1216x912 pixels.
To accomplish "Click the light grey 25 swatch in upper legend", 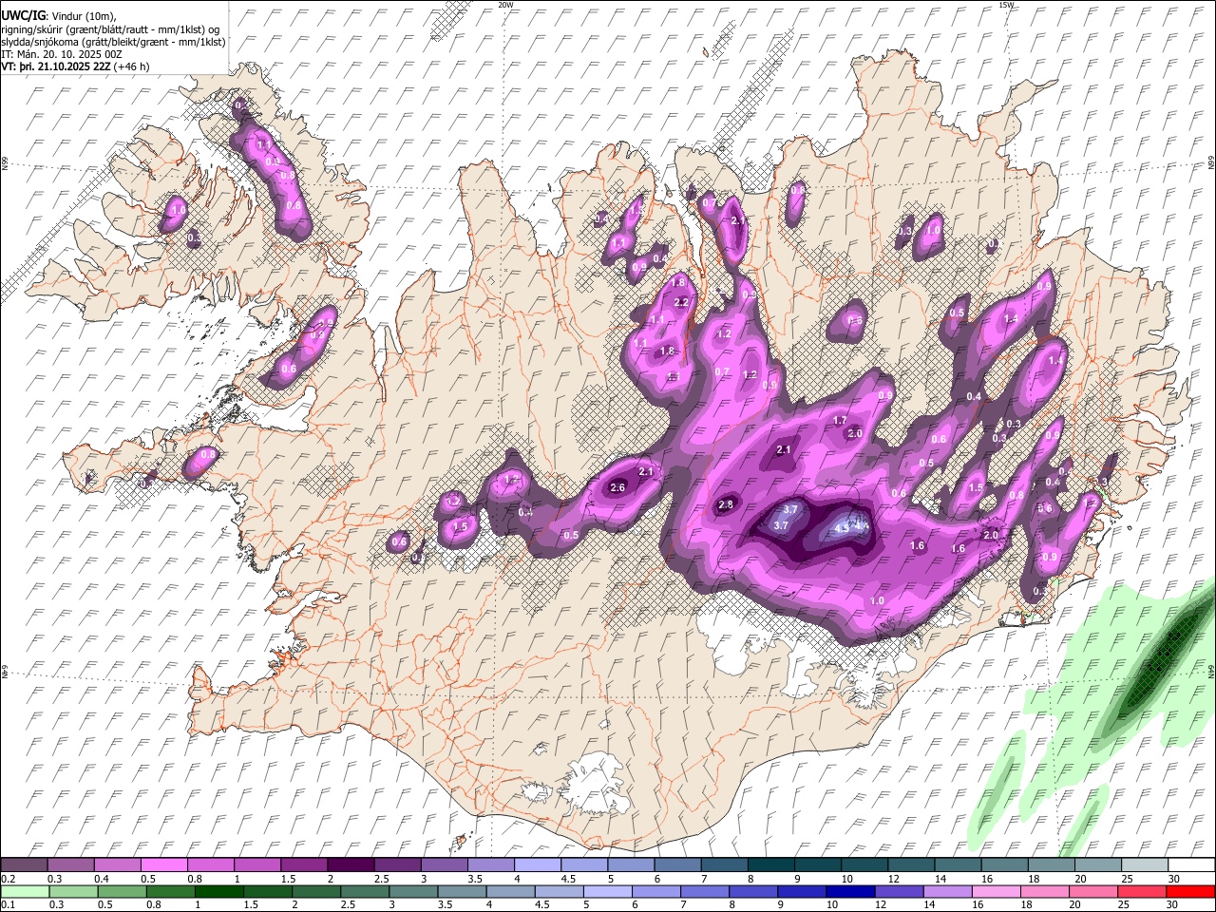I will (x=1145, y=864).
